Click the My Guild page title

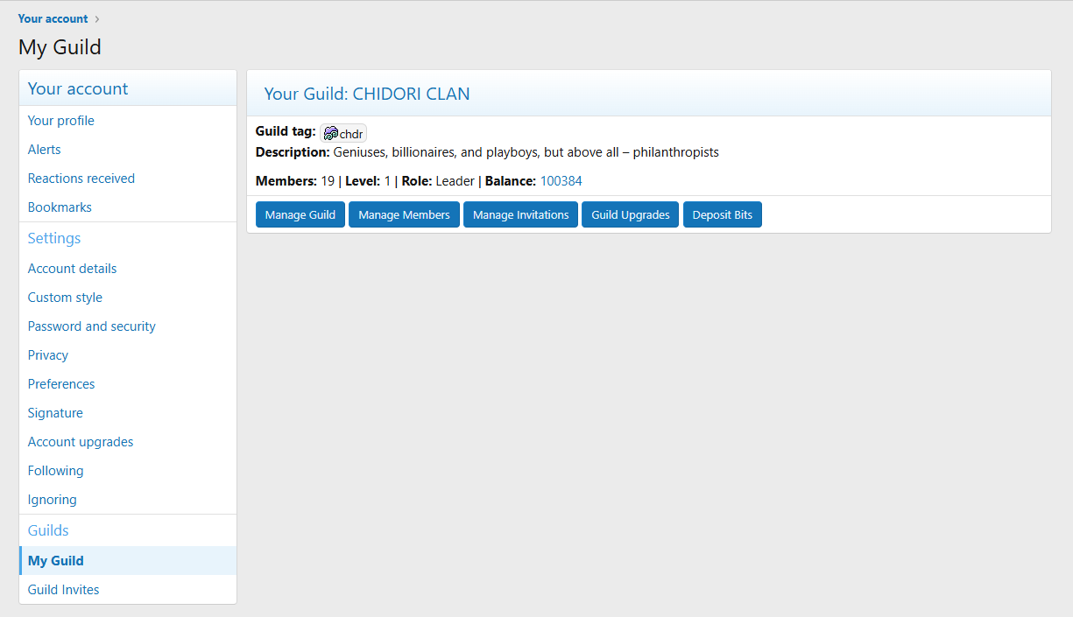point(60,47)
